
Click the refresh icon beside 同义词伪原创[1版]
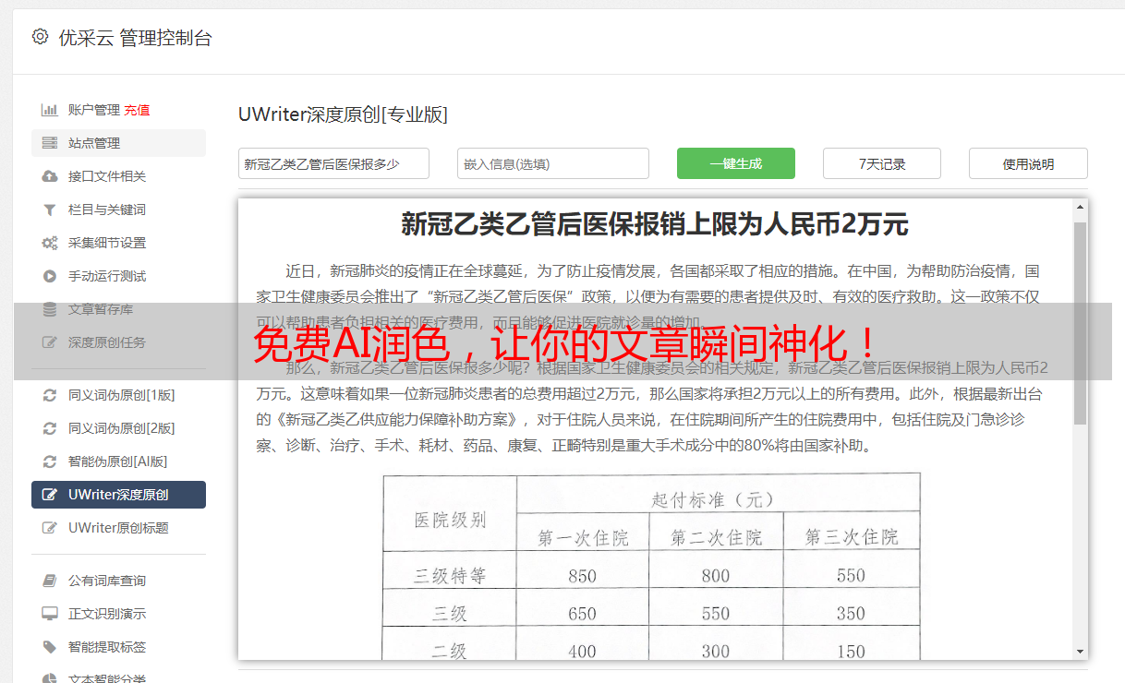pos(50,395)
